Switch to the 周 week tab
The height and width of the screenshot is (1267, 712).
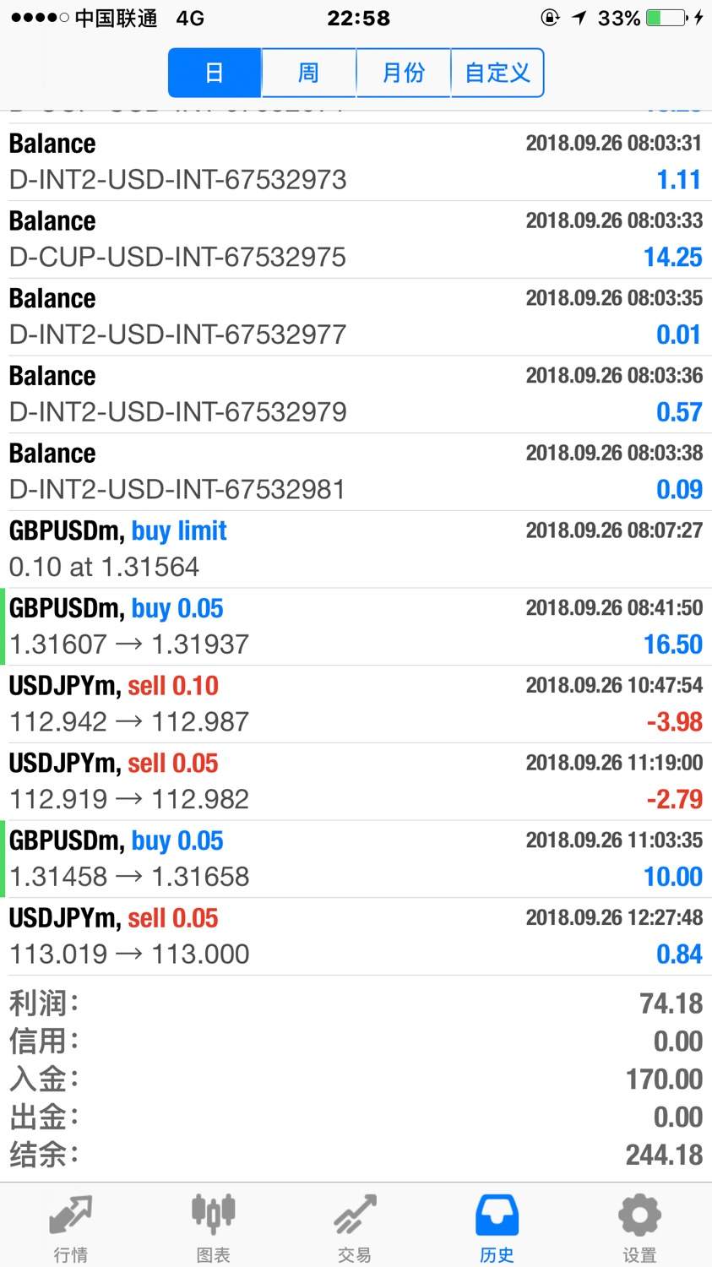click(309, 73)
